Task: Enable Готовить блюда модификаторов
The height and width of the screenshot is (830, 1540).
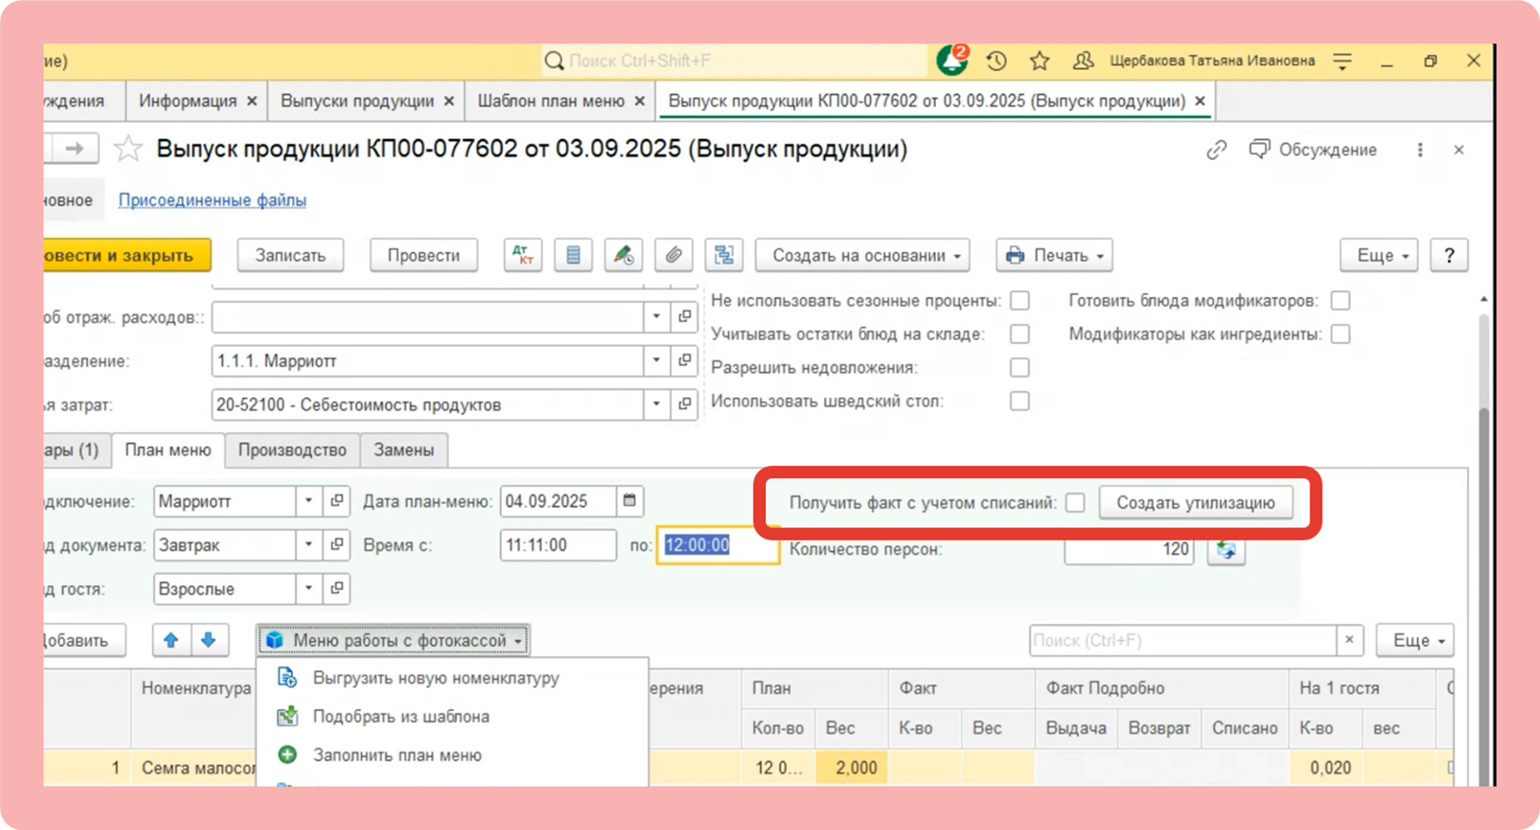Action: click(x=1341, y=301)
